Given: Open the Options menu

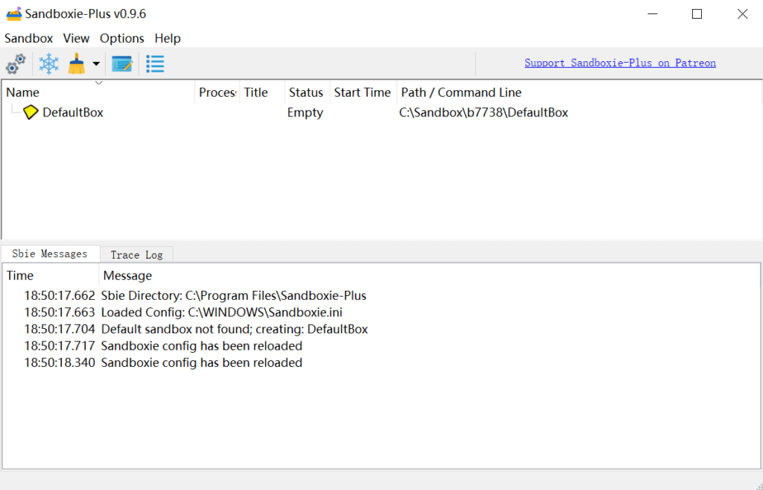Looking at the screenshot, I should pyautogui.click(x=121, y=38).
